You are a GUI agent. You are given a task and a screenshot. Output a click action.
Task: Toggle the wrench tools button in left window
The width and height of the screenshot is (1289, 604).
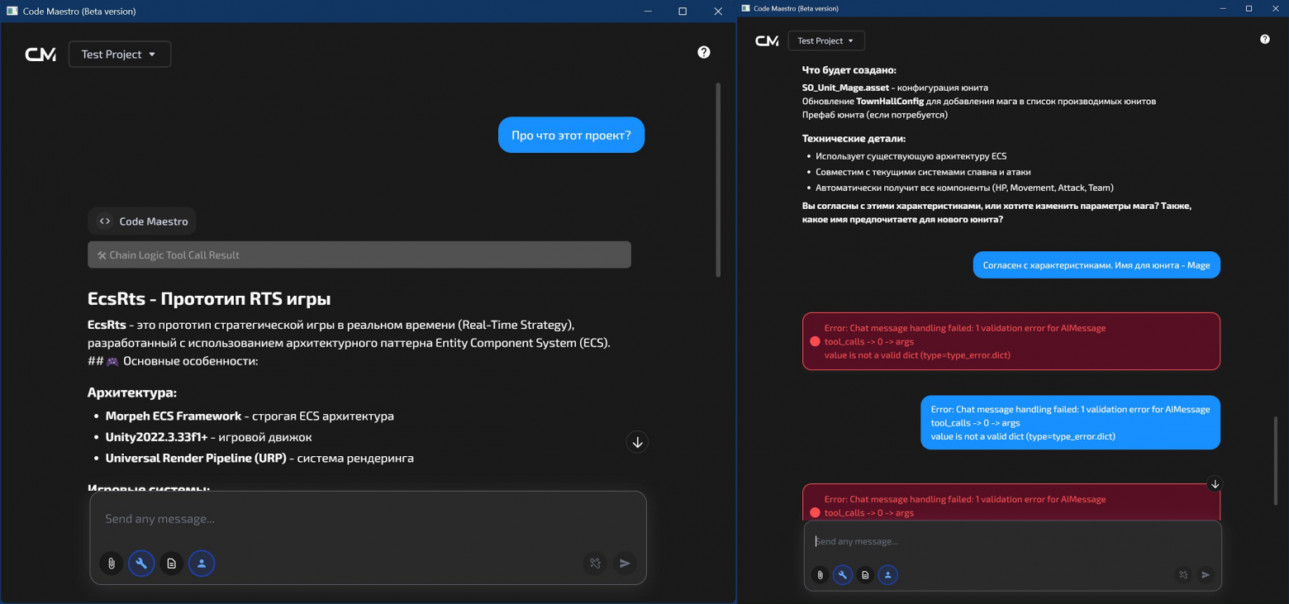tap(141, 564)
